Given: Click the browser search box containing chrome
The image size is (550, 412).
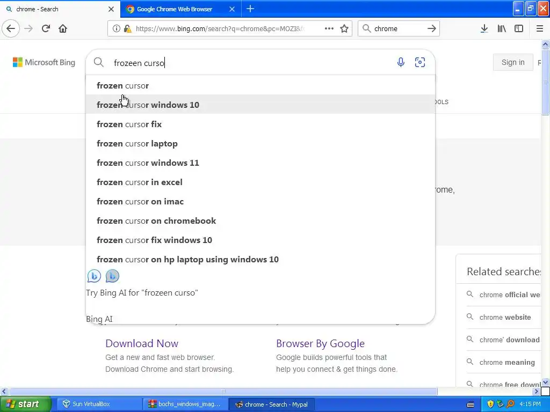Looking at the screenshot, I should point(398,29).
